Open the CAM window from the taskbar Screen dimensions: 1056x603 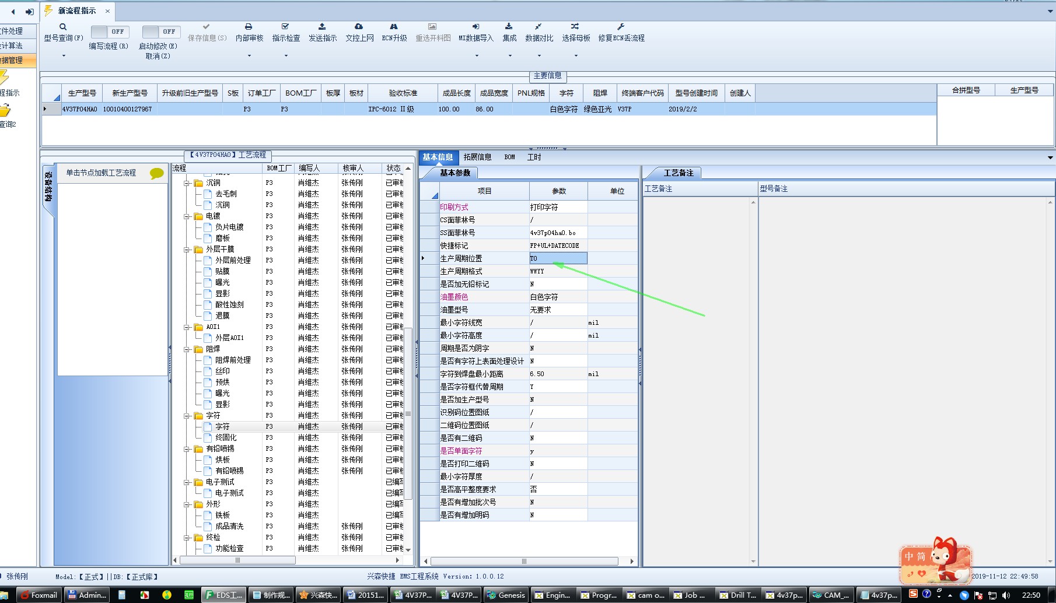pos(832,595)
